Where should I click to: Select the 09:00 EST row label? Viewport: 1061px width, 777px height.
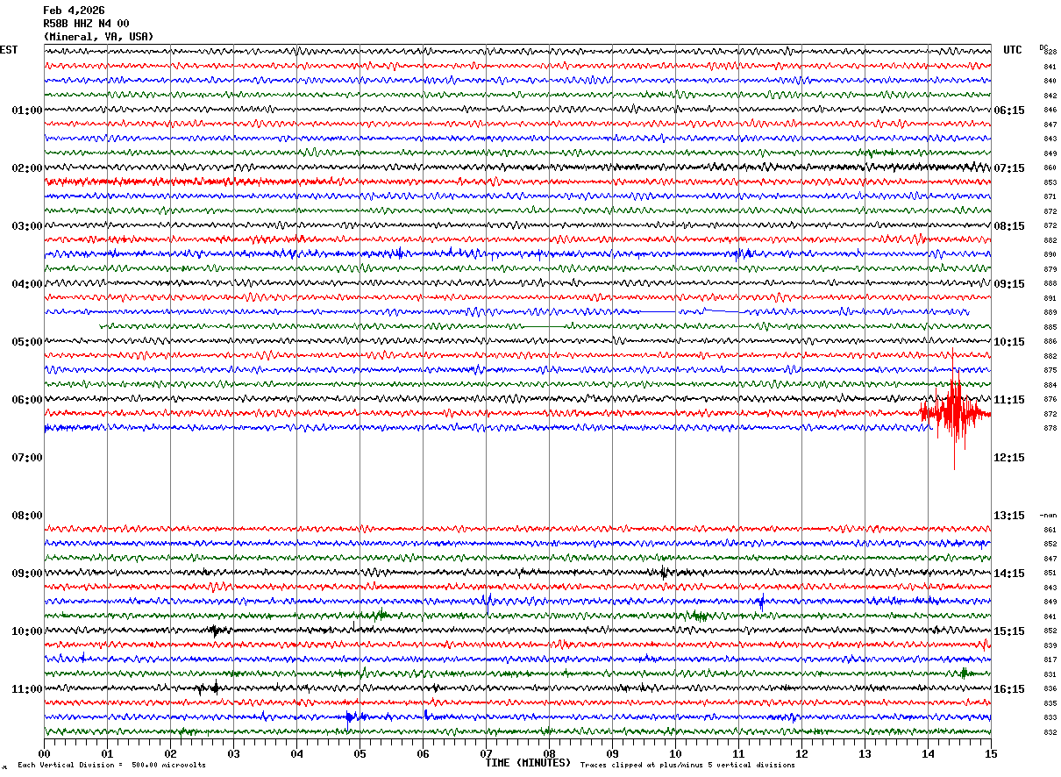click(x=27, y=574)
